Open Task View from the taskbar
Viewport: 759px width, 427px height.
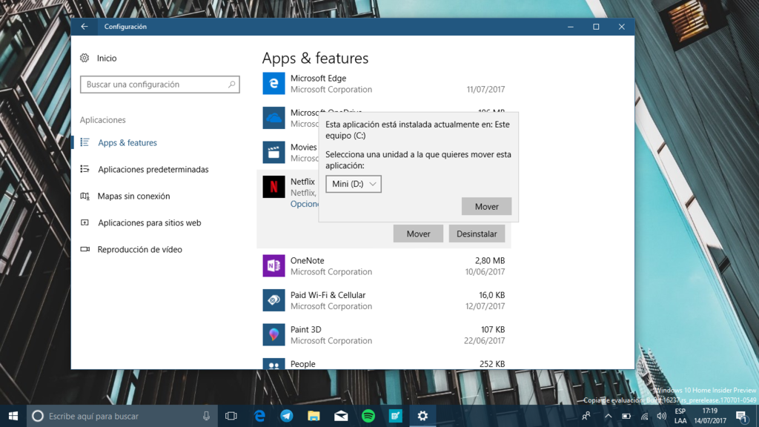pyautogui.click(x=231, y=416)
